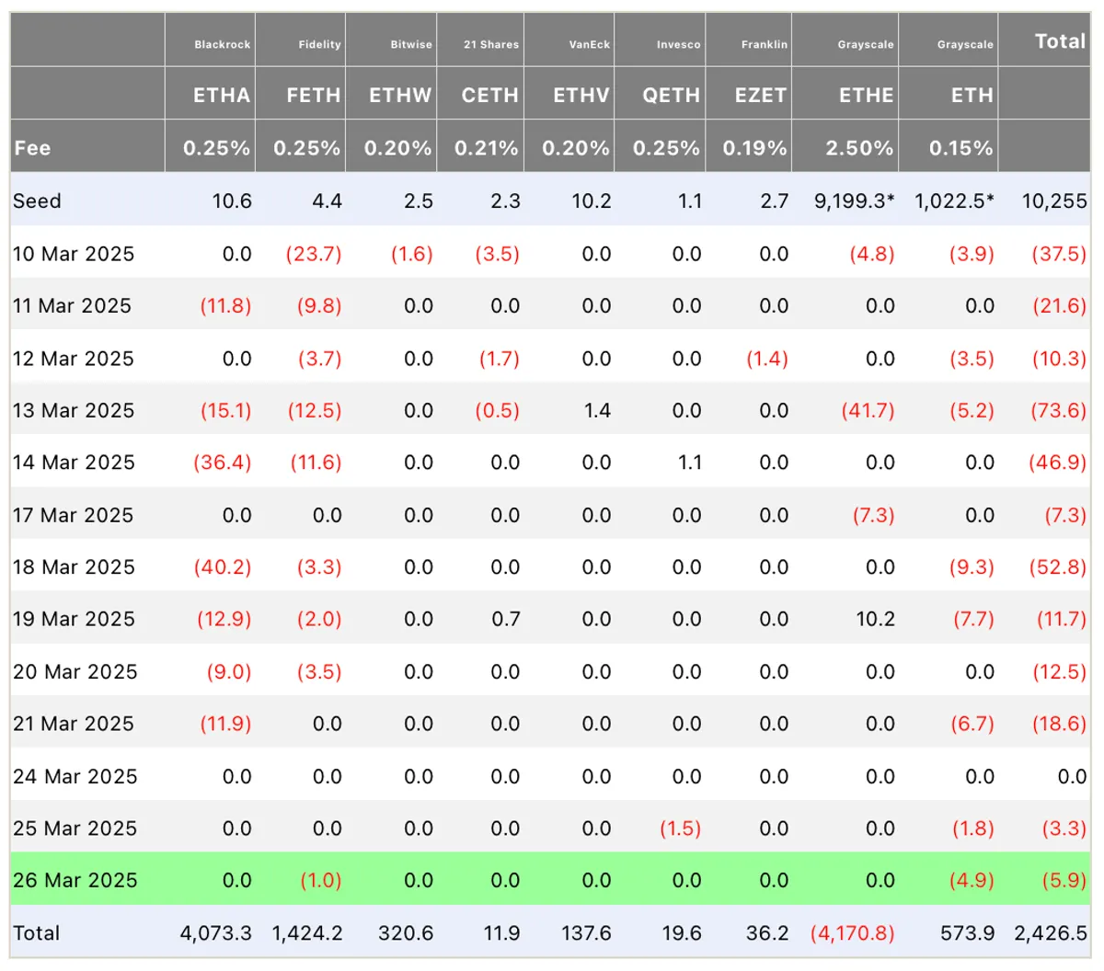The image size is (1104, 971).
Task: Select the 19 Mar ETHE value 10.2
Action: click(875, 619)
